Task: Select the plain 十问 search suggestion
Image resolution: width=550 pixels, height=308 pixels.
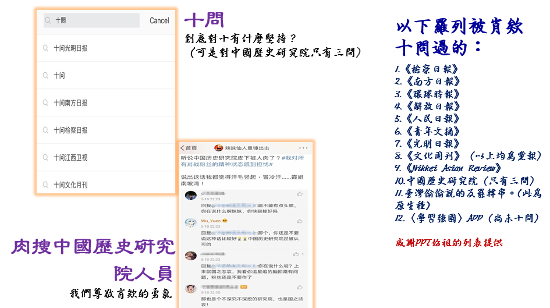Action: 105,76
